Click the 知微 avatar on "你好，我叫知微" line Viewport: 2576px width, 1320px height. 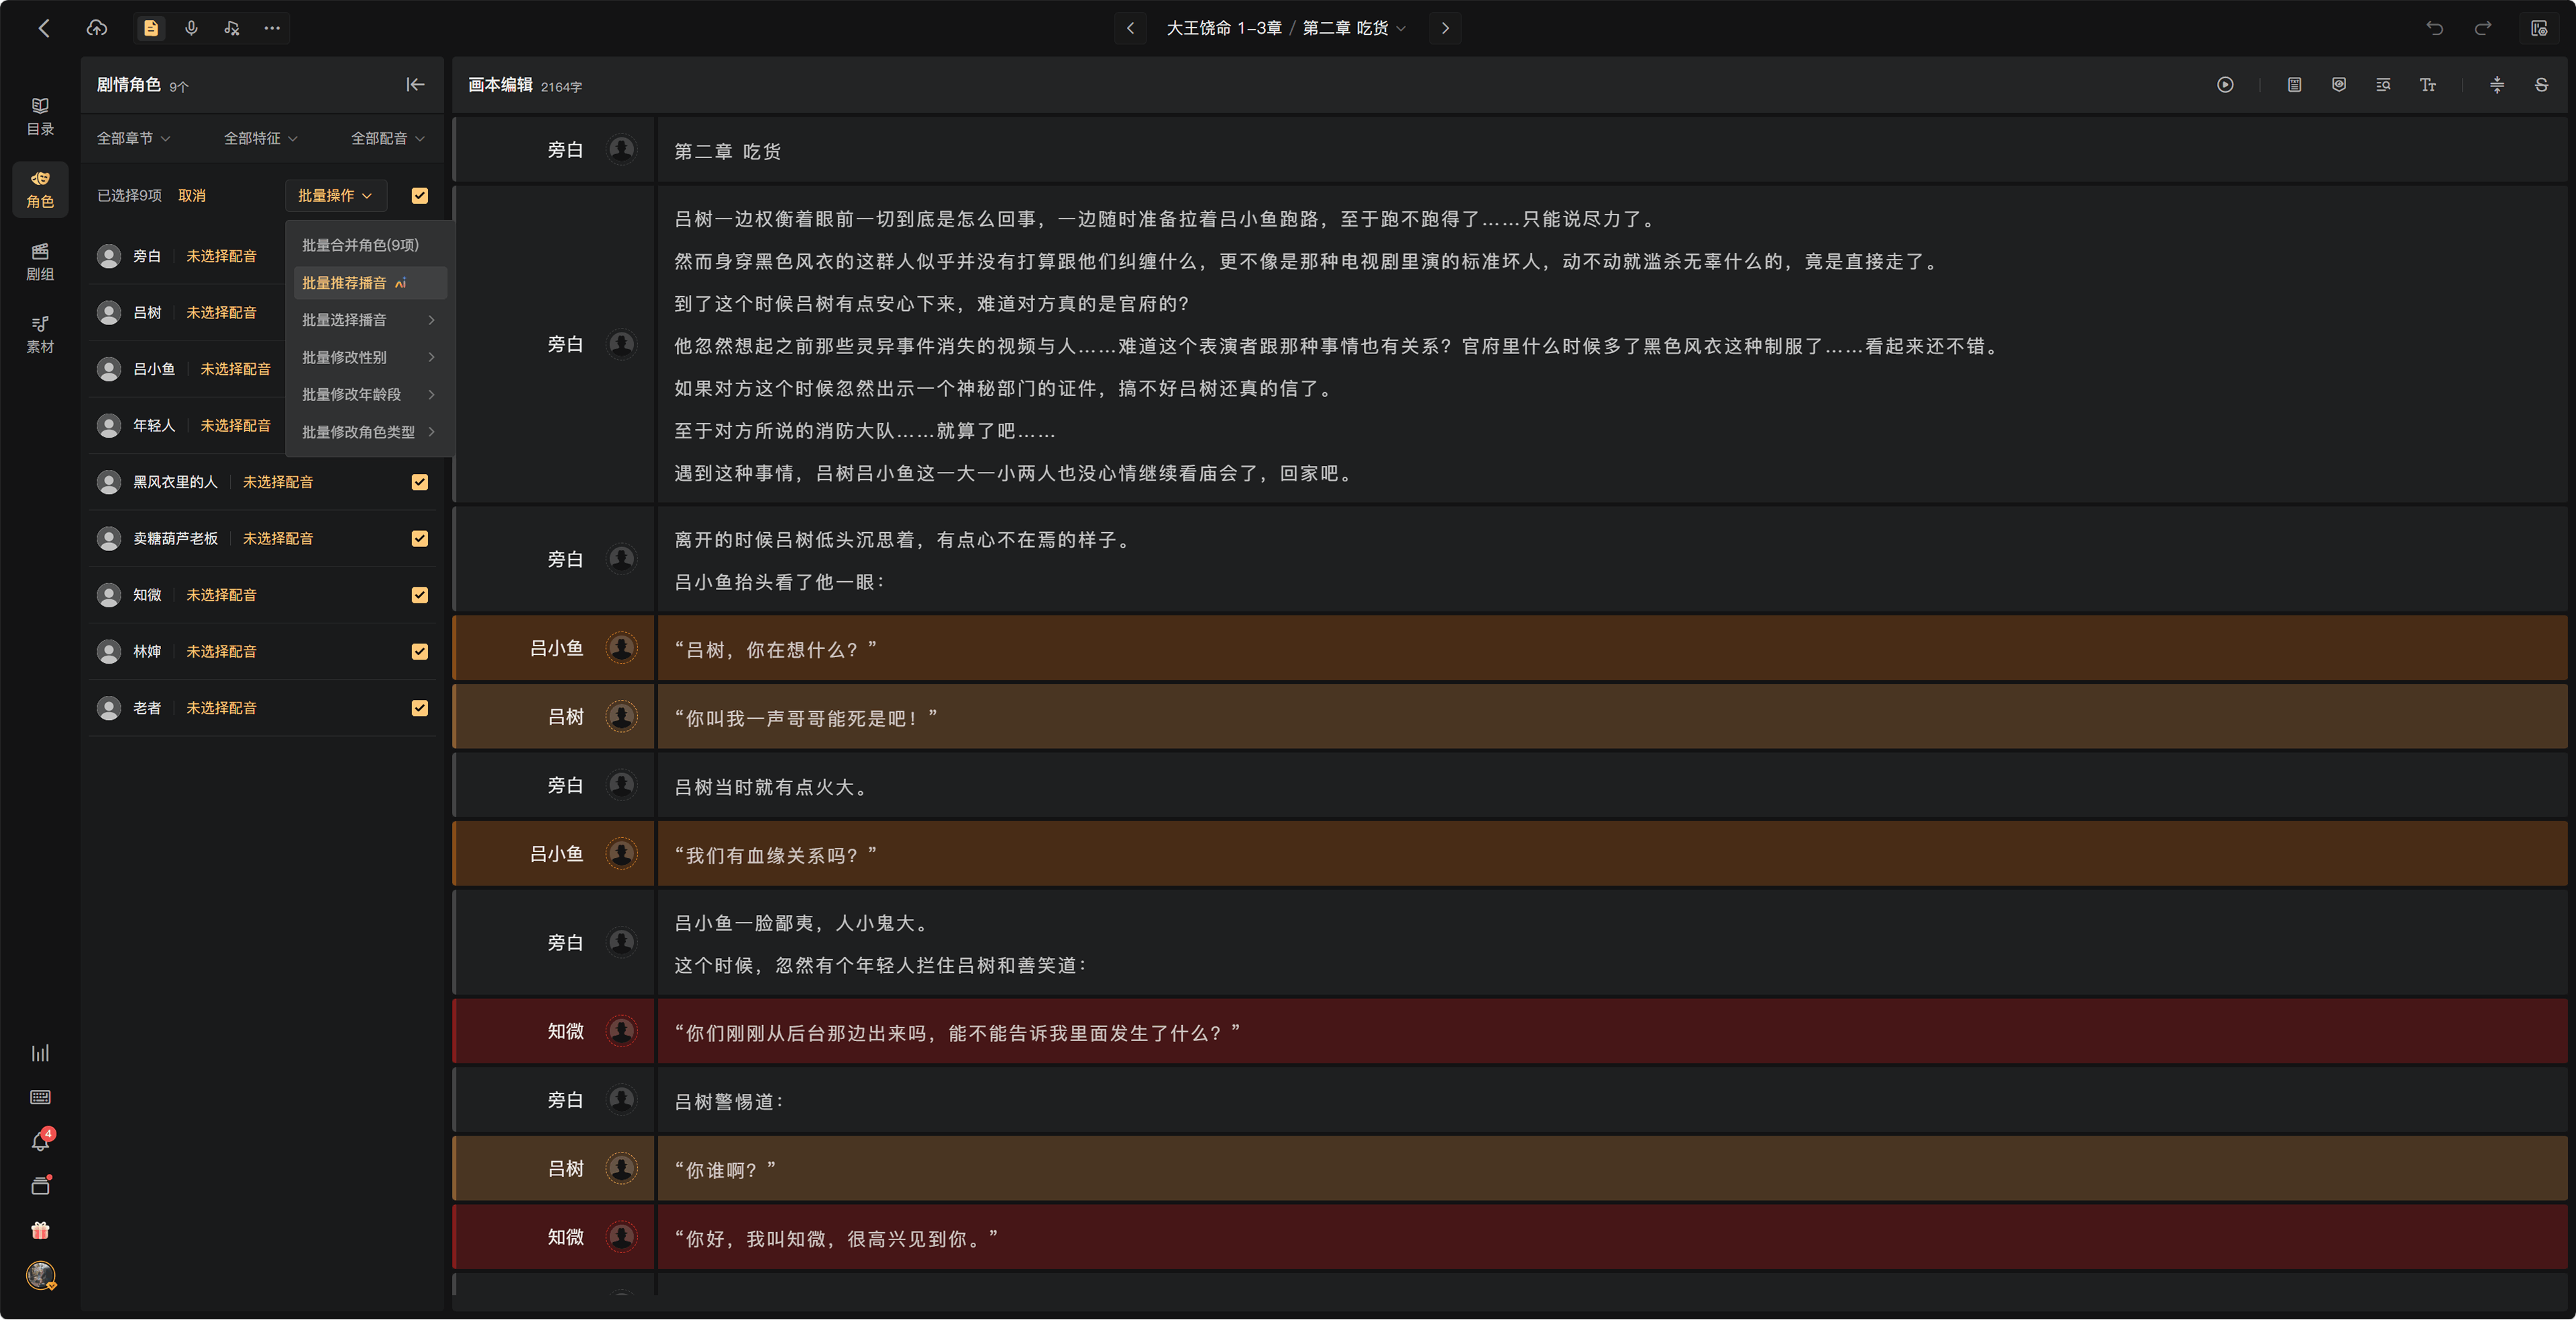(622, 1237)
